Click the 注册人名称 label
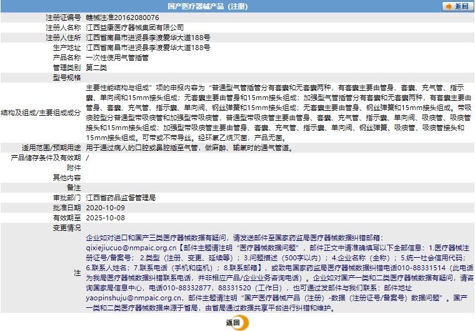Image resolution: width=475 pixels, height=331 pixels. tap(63, 28)
